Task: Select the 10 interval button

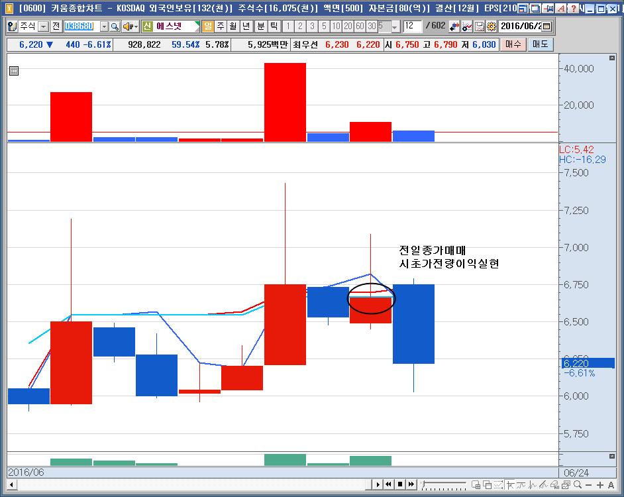Action: [x=337, y=27]
